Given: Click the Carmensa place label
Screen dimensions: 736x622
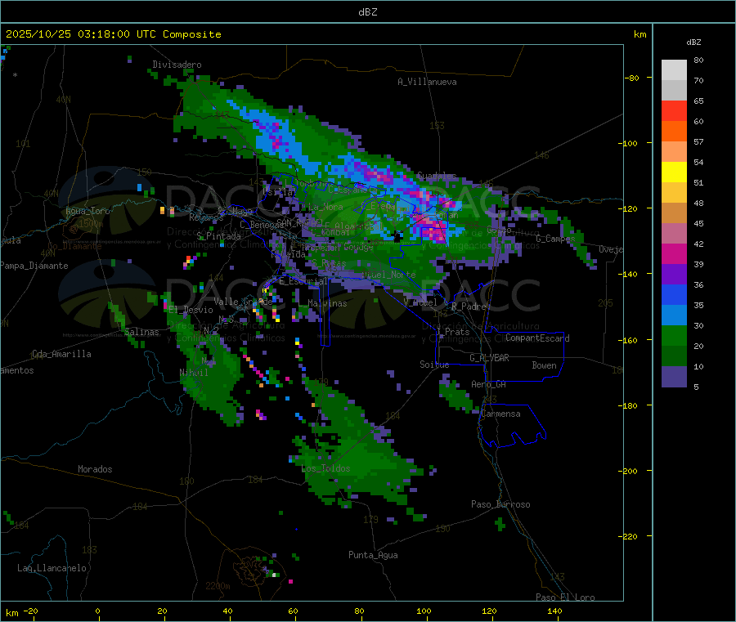Looking at the screenshot, I should coord(500,414).
